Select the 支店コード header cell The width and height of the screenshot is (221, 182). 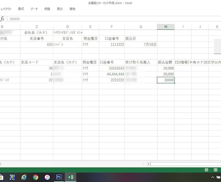tap(37, 62)
